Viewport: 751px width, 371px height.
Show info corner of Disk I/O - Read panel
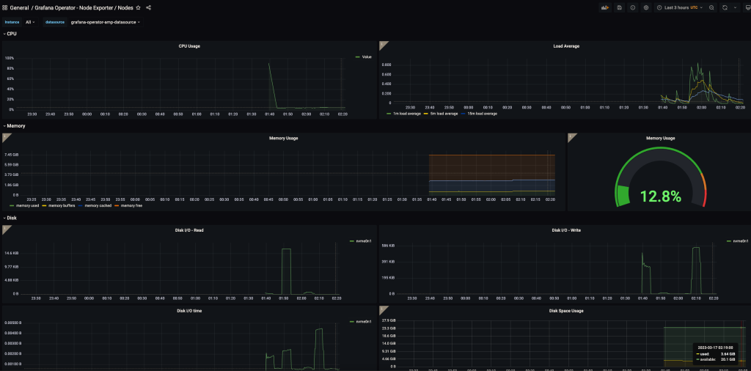click(5, 228)
